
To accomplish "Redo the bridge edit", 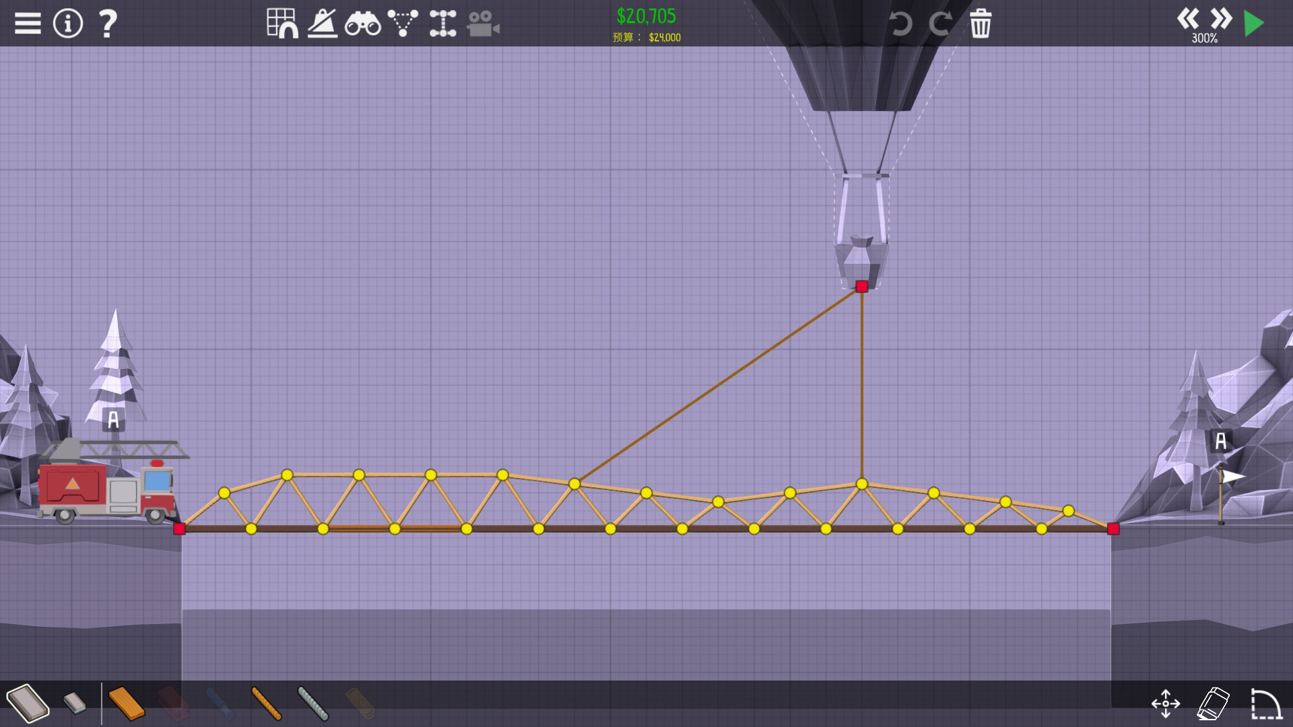I will tap(940, 24).
